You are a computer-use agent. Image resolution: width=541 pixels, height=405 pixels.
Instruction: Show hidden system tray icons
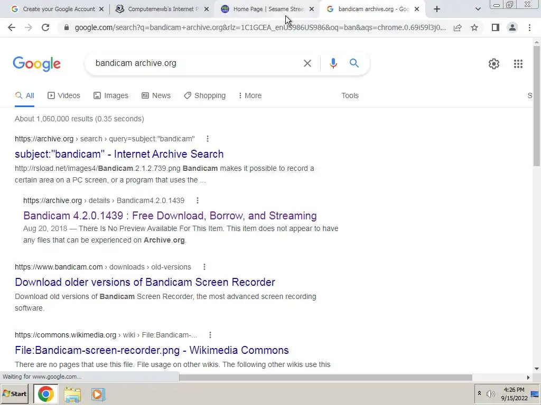(x=479, y=393)
